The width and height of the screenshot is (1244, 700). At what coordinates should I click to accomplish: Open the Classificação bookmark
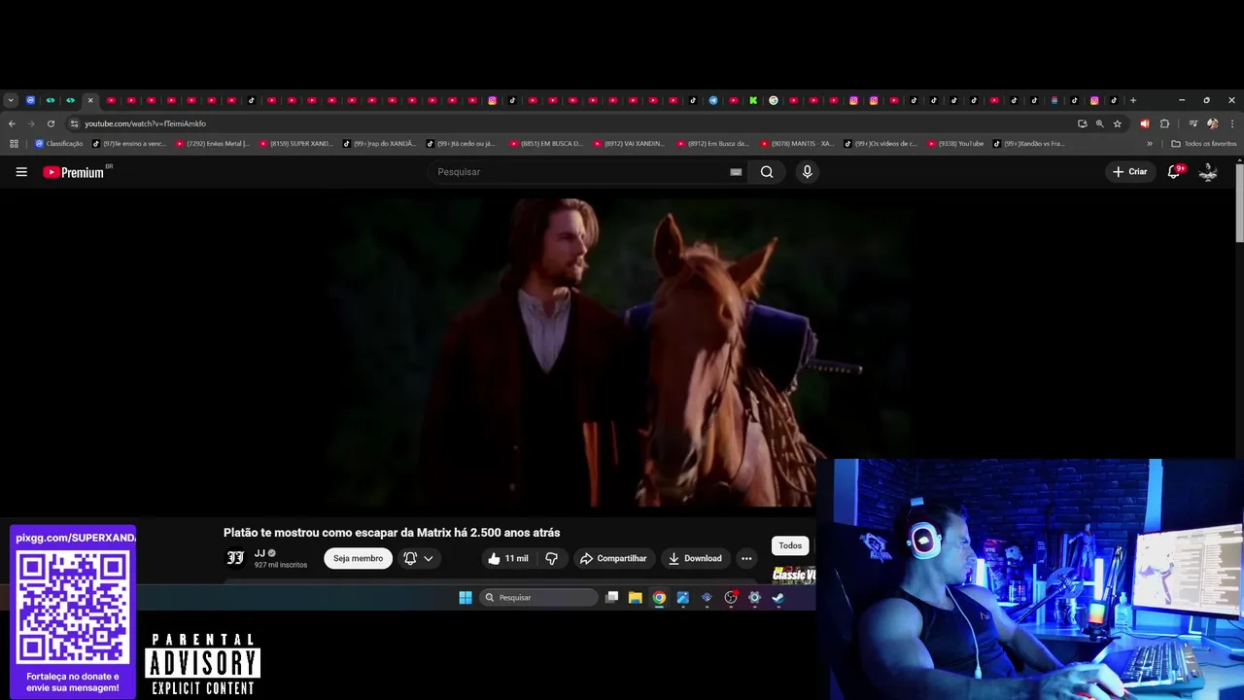tap(58, 144)
